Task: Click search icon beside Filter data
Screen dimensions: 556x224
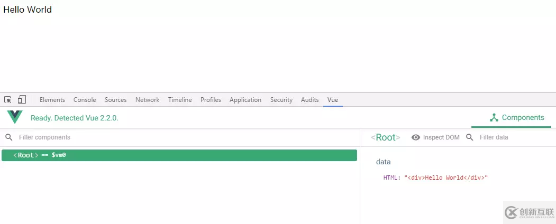Action: pos(470,137)
